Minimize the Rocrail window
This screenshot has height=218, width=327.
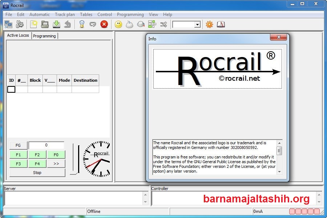(x=292, y=4)
